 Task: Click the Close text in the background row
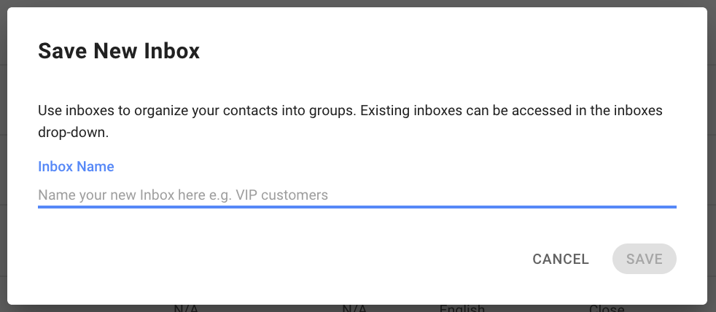pos(607,308)
